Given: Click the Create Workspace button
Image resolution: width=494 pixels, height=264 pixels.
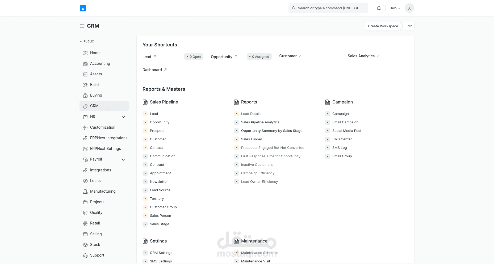Looking at the screenshot, I should [x=383, y=26].
